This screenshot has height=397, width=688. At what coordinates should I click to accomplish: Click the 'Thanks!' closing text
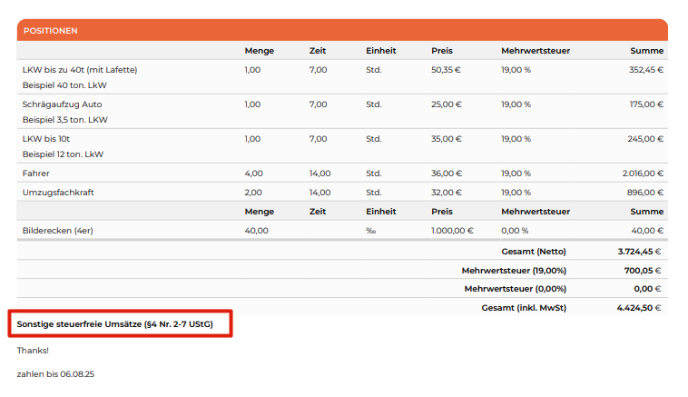pyautogui.click(x=33, y=351)
